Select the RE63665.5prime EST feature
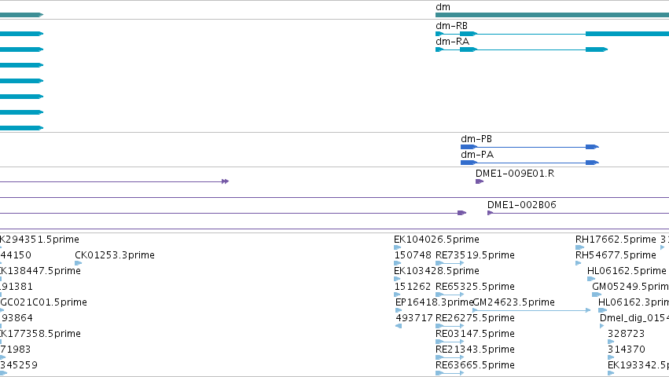The width and height of the screenshot is (669, 377). (450, 373)
